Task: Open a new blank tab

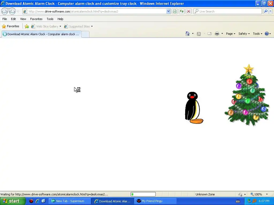Action: click(85, 34)
